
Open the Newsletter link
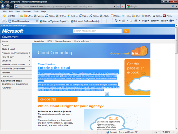point(39,41)
